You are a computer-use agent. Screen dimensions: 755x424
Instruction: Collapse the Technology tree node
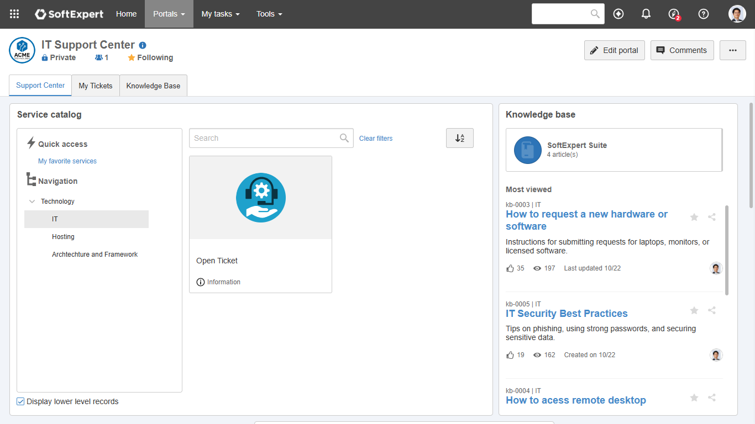32,202
